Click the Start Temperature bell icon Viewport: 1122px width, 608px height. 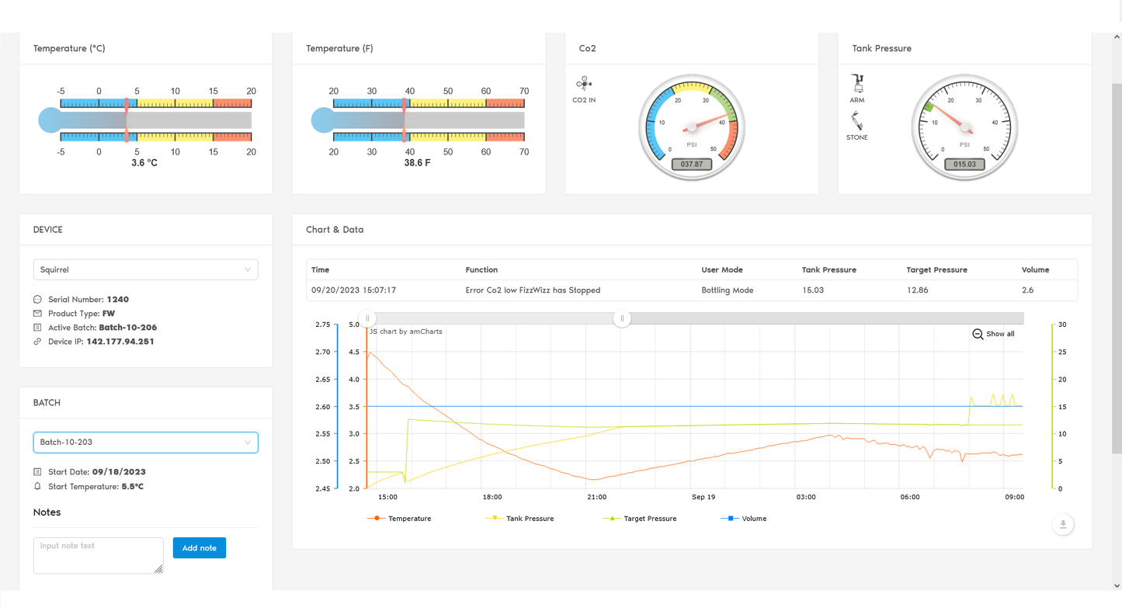point(37,487)
